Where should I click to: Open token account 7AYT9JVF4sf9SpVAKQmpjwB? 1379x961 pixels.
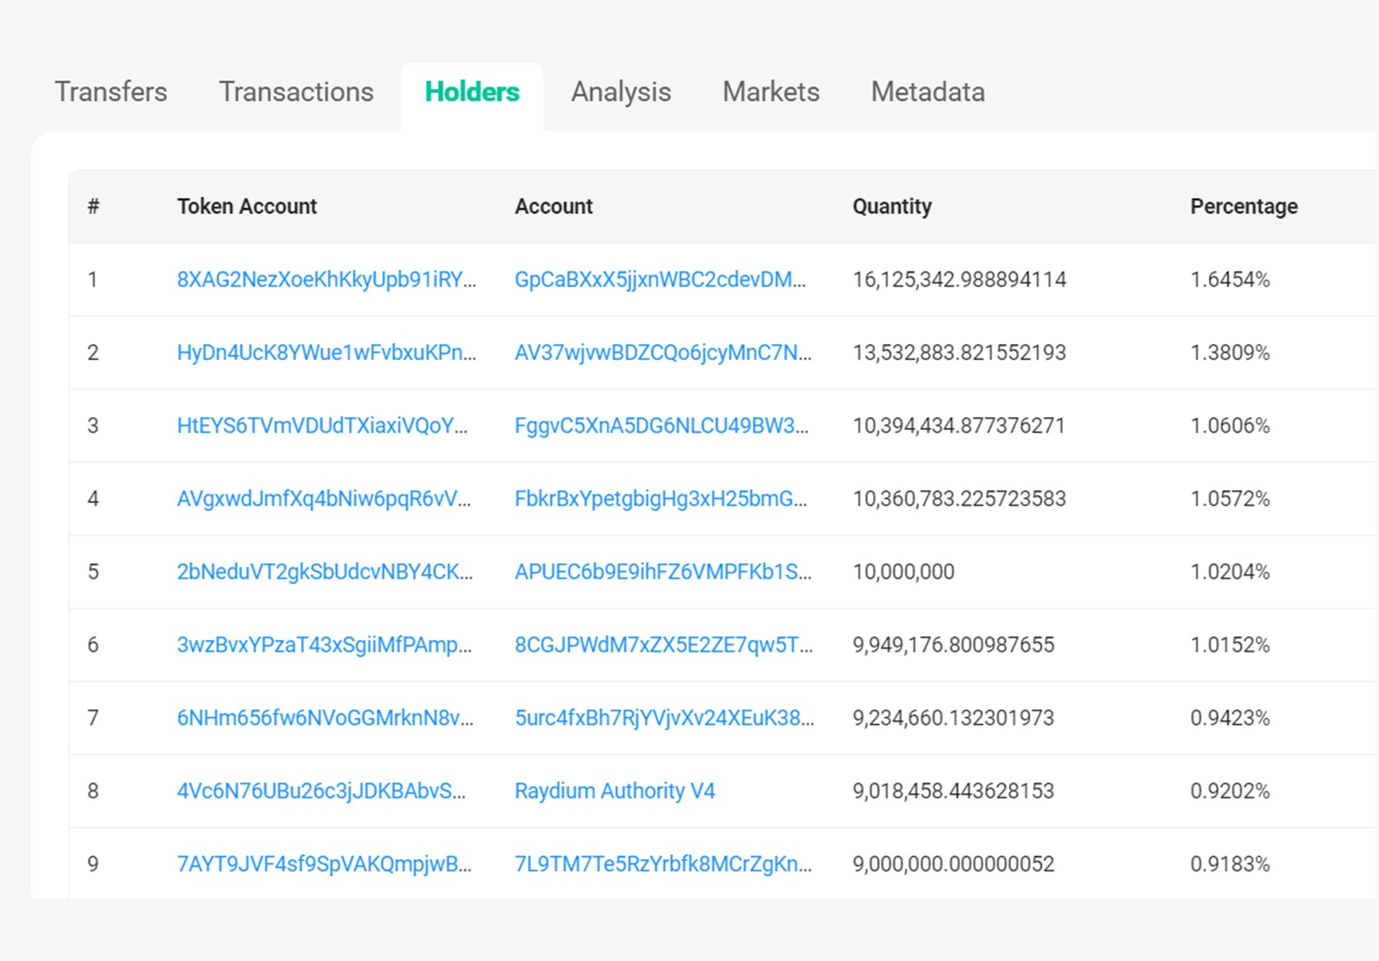324,864
